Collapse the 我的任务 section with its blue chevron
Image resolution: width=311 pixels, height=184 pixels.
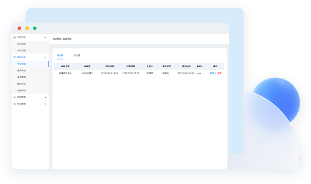(45, 57)
